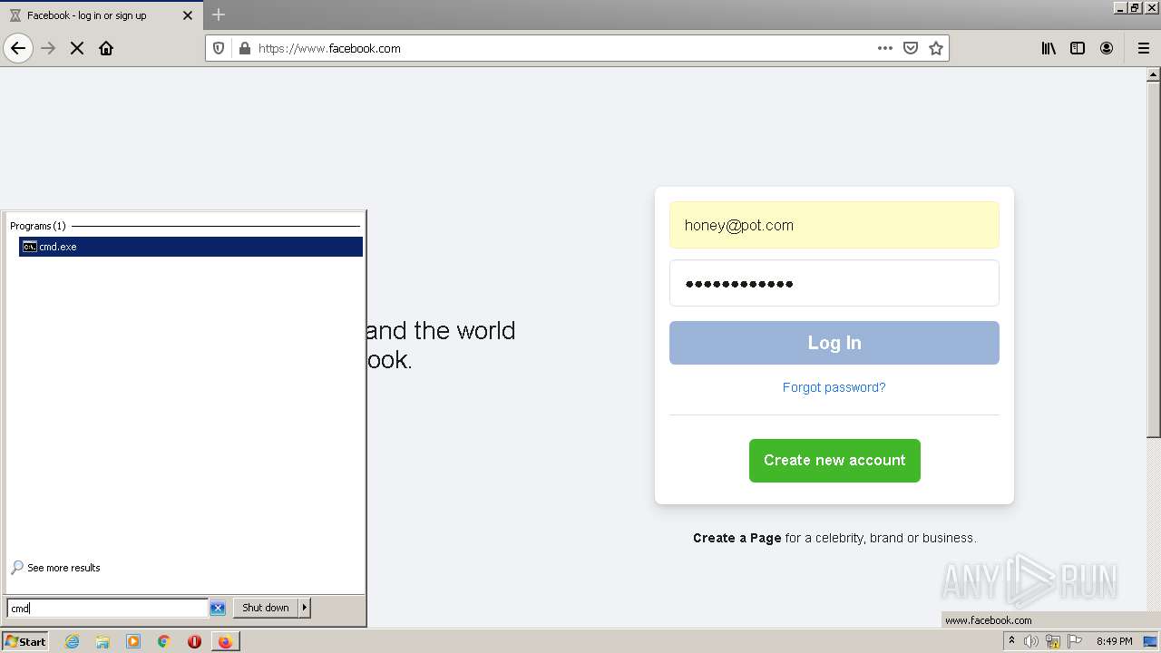Image resolution: width=1161 pixels, height=653 pixels.
Task: Stop loading the page with the X button
Action: [x=77, y=48]
